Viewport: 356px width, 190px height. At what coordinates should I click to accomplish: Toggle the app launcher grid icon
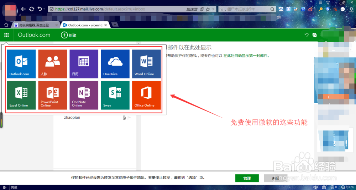[6, 35]
